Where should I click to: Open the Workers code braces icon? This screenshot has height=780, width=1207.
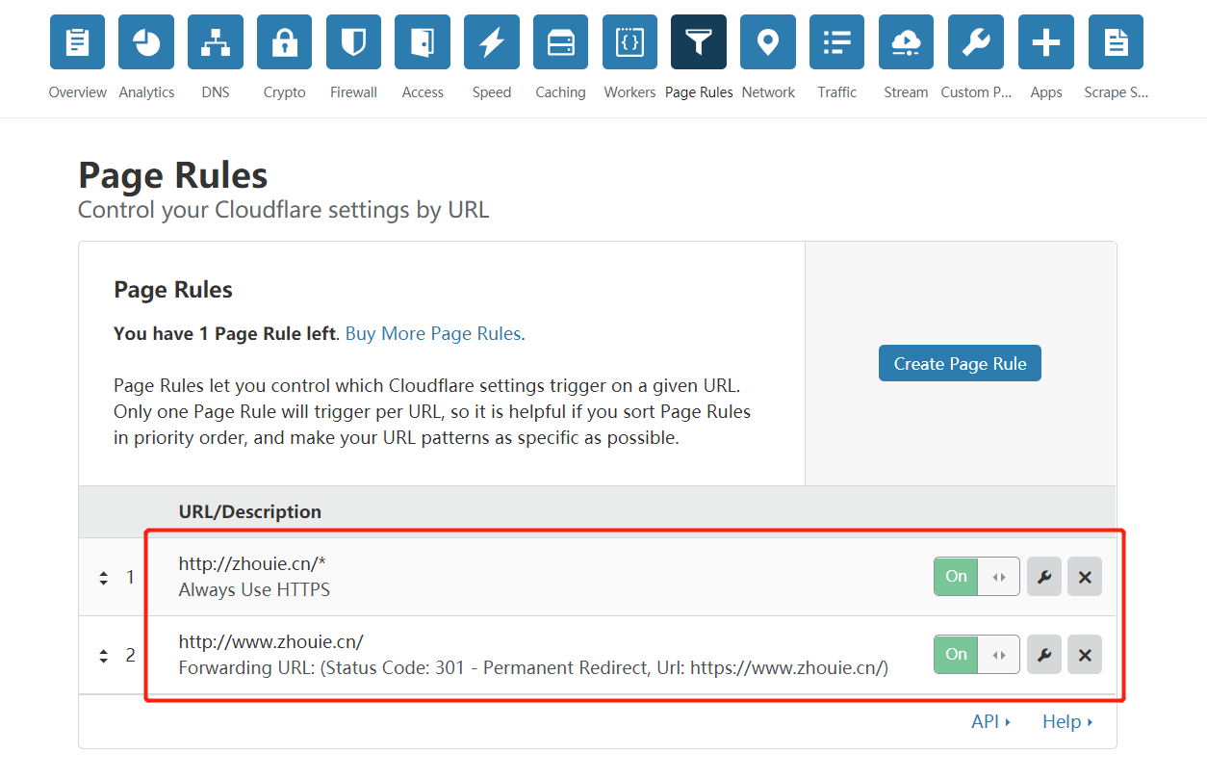[629, 42]
